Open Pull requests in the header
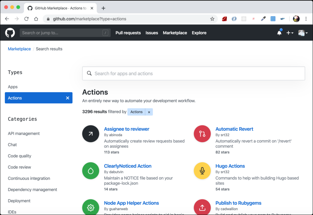Screen dimensions: 313x215 [x=128, y=33]
